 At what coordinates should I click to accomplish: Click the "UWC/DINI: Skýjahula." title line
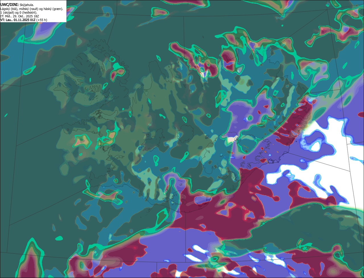[x=17, y=5]
